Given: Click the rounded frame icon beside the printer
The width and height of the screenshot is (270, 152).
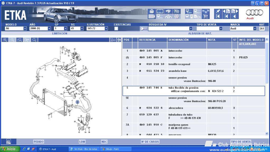Looking at the screenshot, I should coord(160,11).
